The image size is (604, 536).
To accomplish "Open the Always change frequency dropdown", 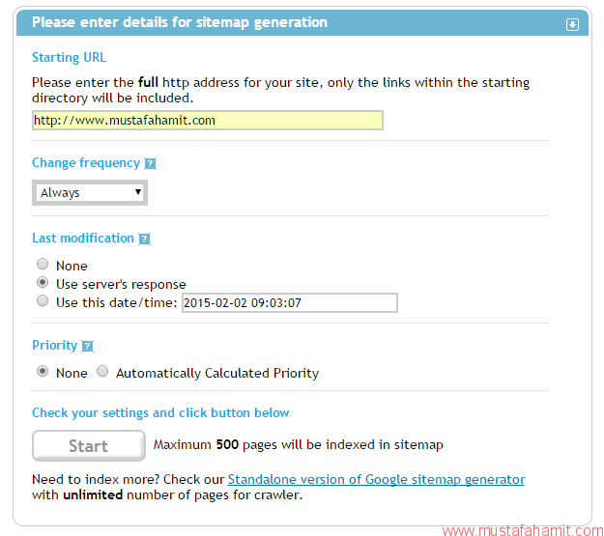I will tap(90, 192).
